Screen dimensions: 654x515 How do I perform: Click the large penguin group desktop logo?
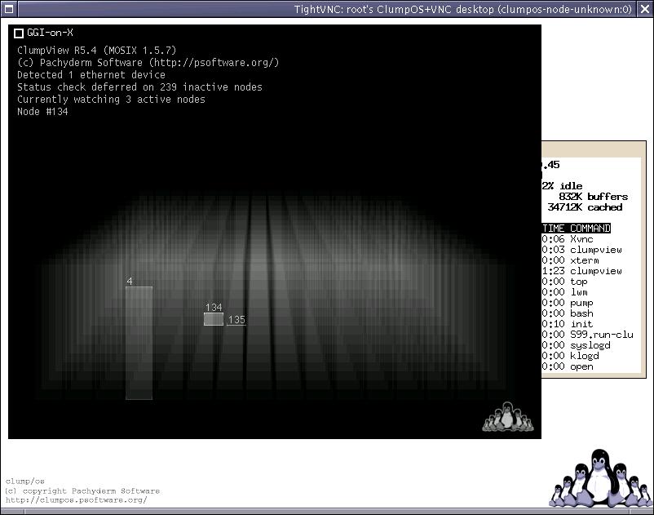[x=601, y=478]
